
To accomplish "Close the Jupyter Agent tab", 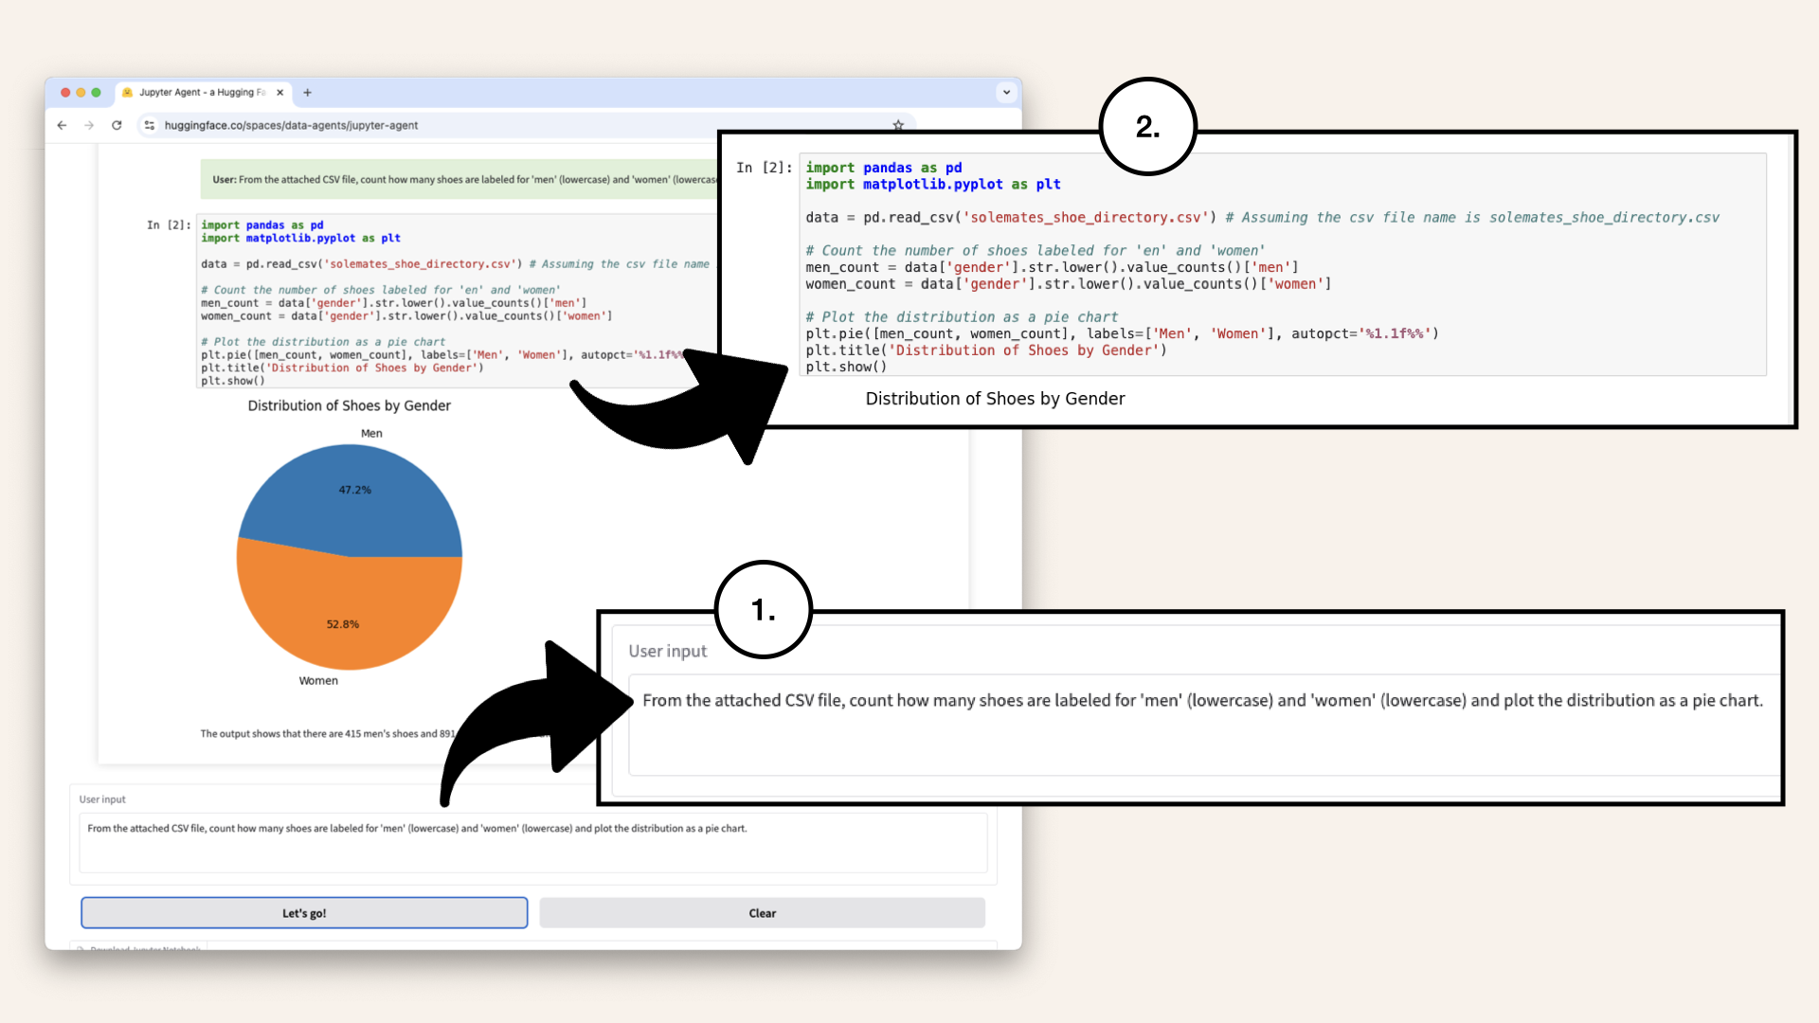I will pyautogui.click(x=279, y=93).
